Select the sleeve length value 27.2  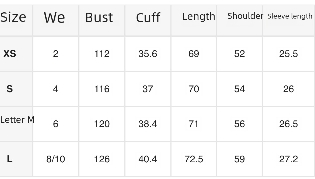point(288,159)
